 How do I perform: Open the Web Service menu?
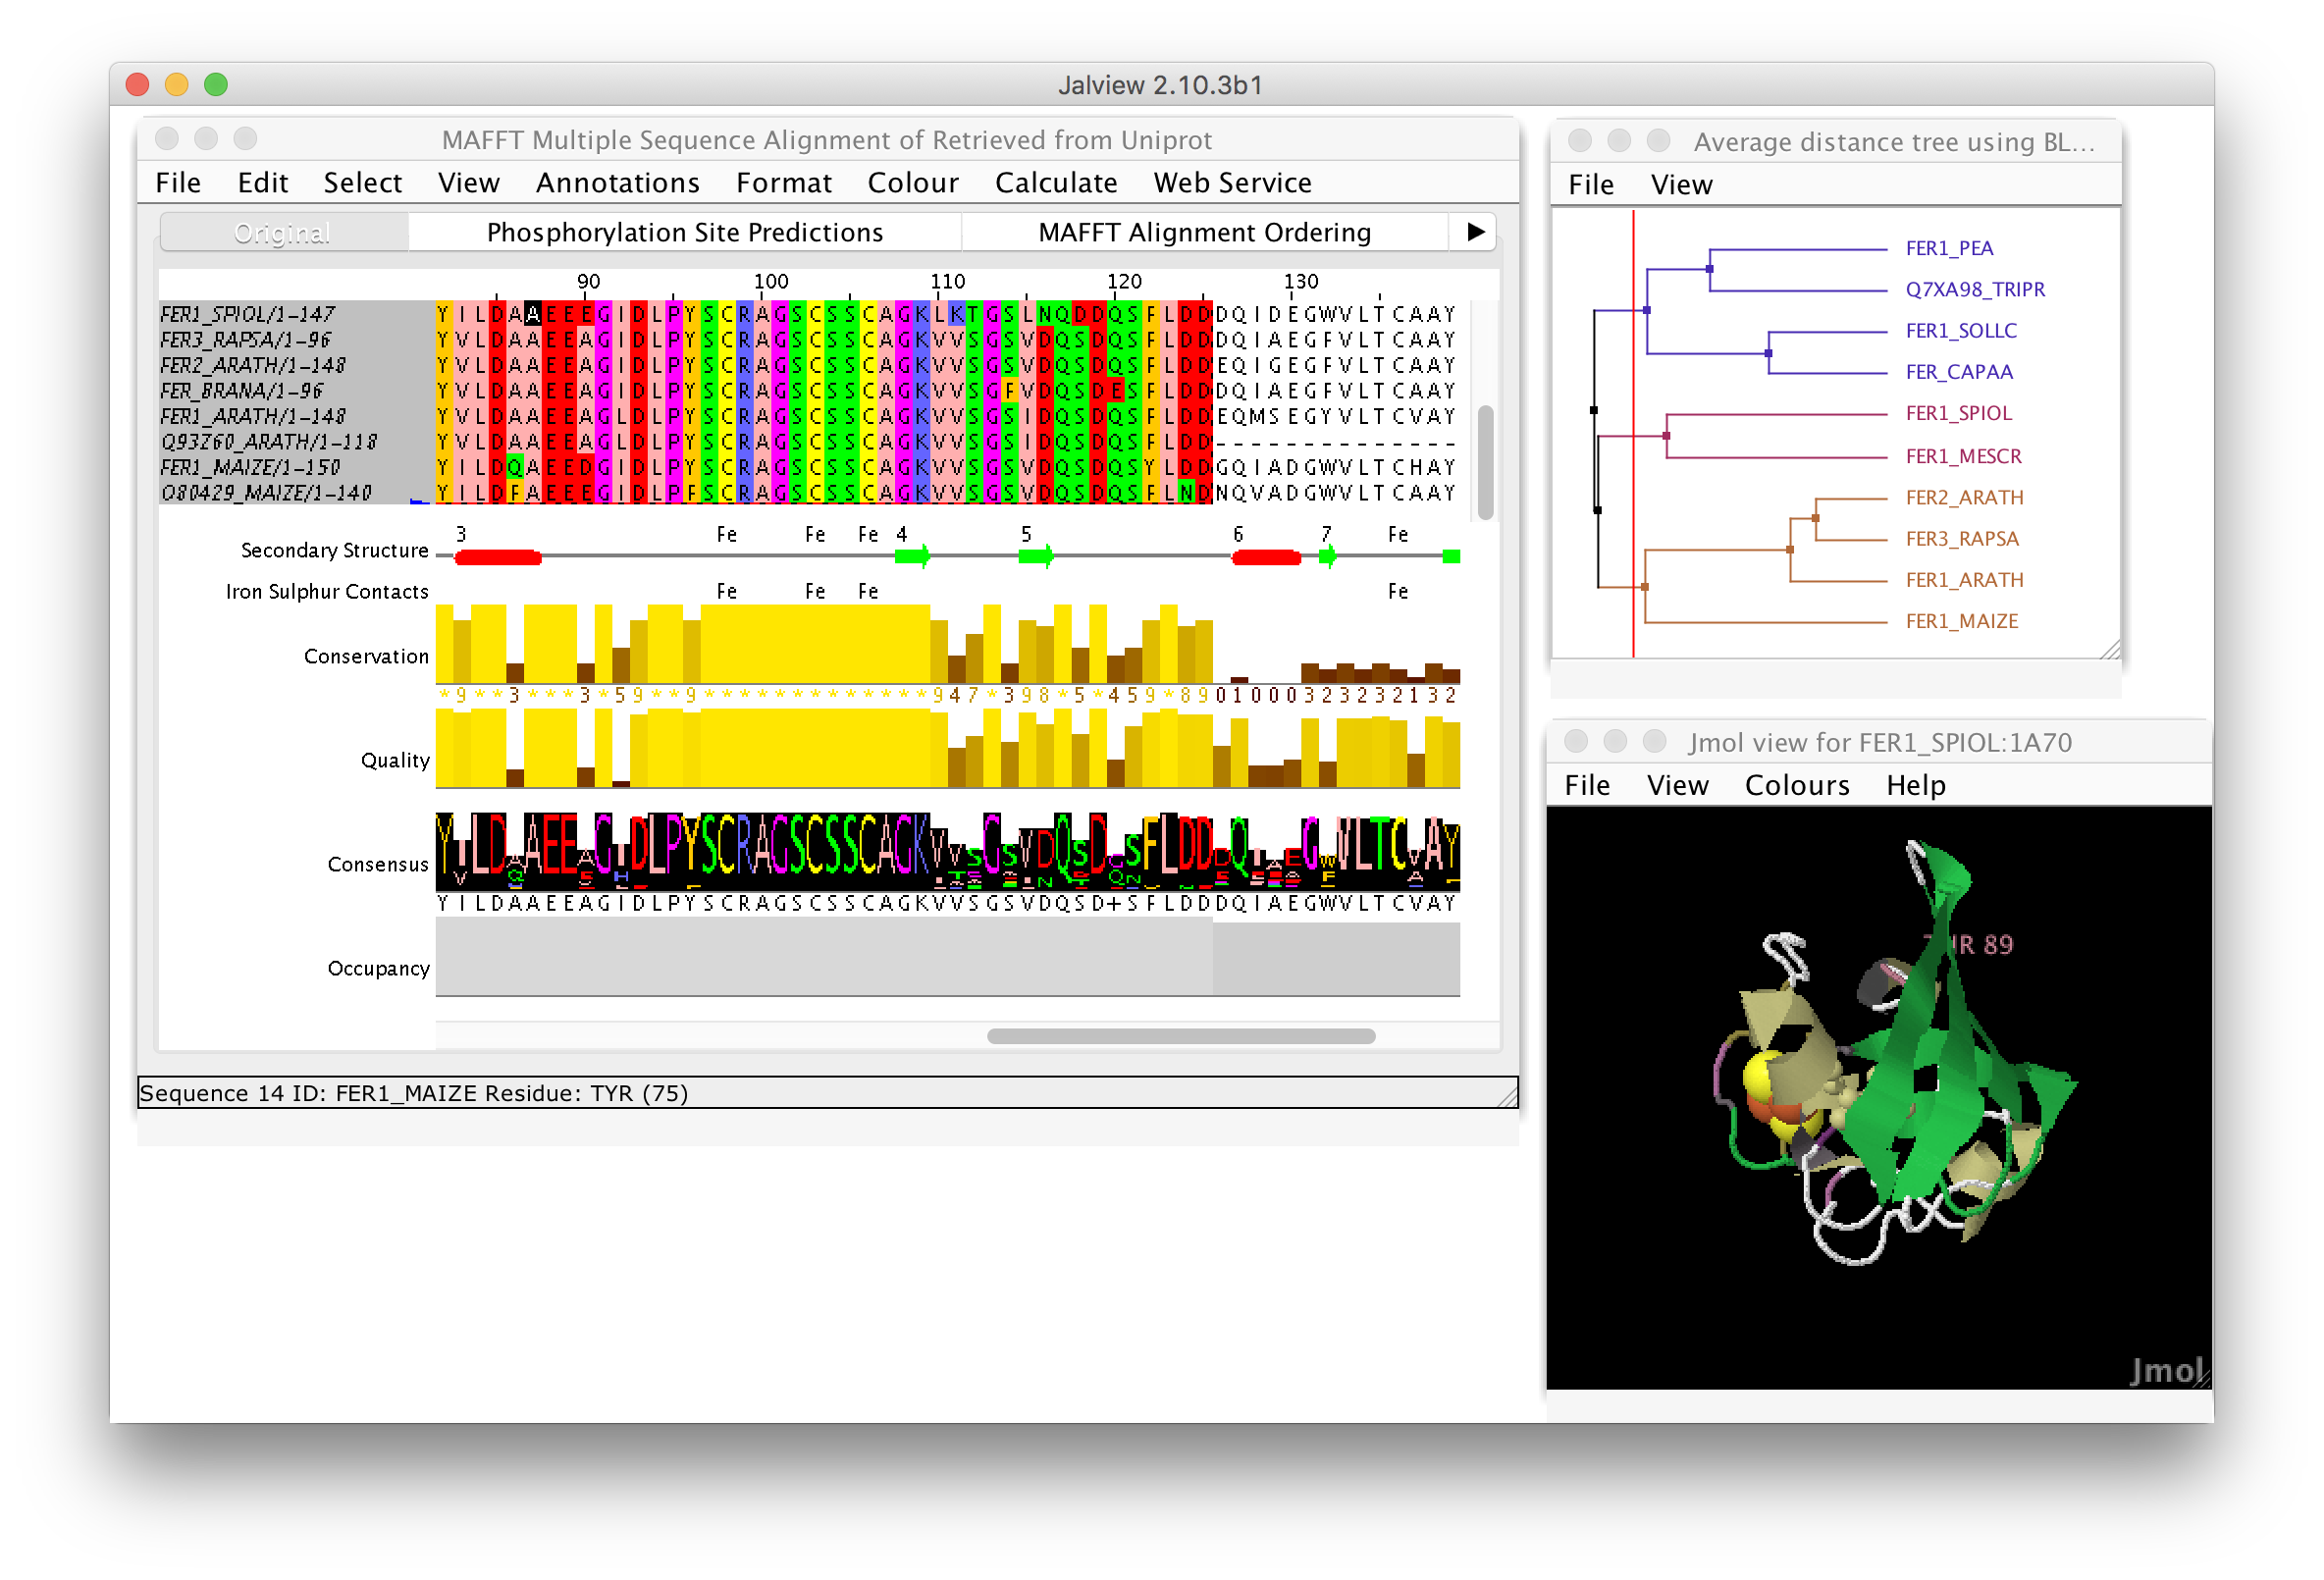(1232, 183)
